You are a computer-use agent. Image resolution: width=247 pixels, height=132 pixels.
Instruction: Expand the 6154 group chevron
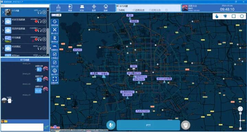(x=3, y=12)
